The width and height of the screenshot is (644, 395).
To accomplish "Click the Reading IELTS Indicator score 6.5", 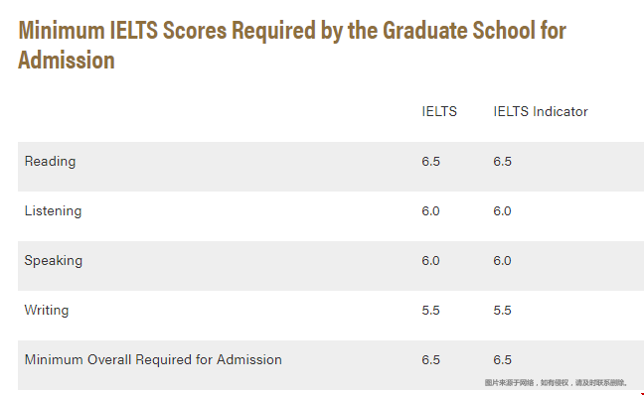I will coord(502,162).
